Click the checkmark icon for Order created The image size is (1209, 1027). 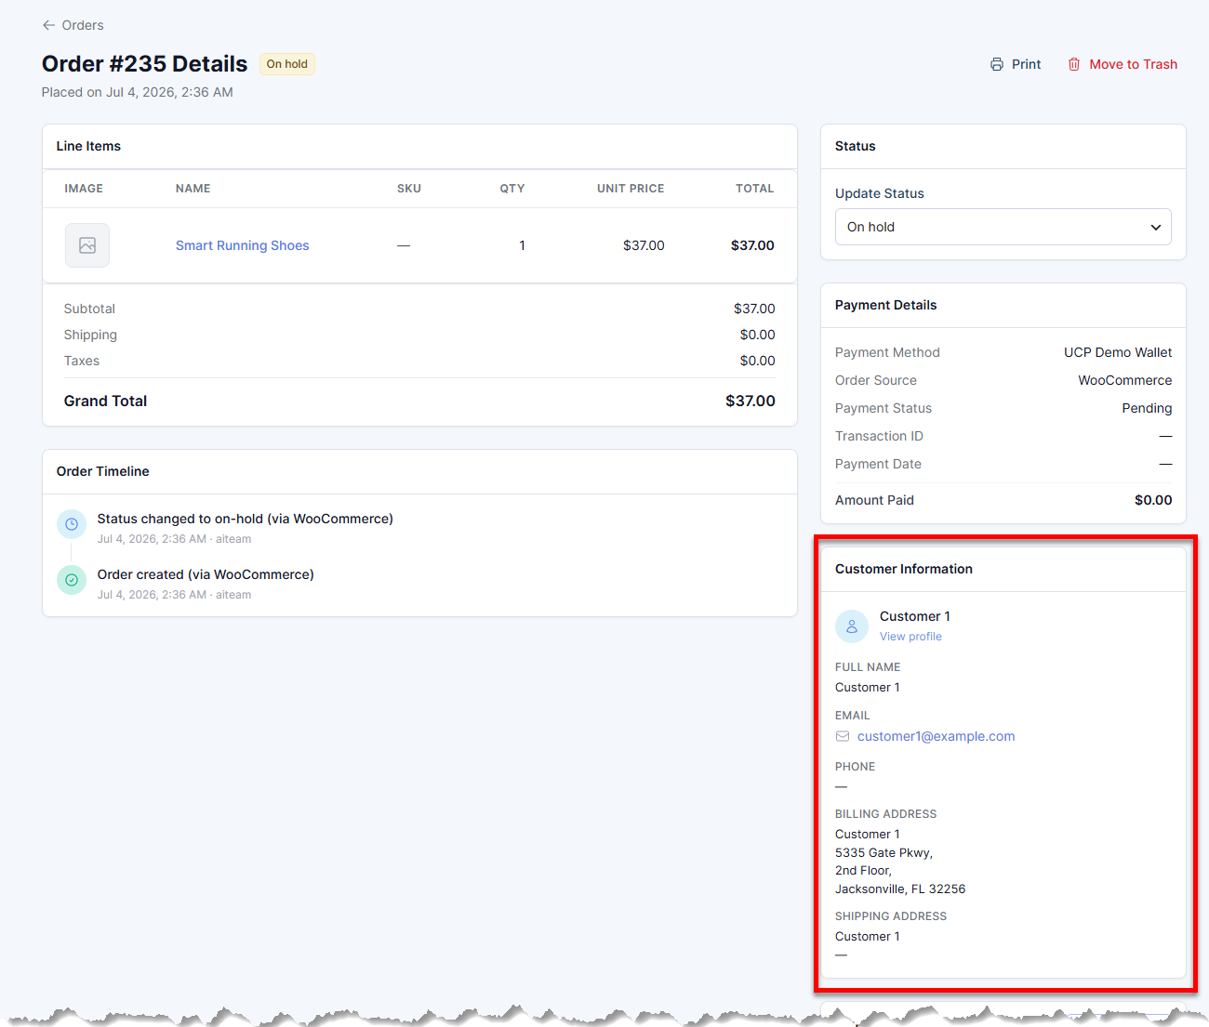tap(72, 580)
